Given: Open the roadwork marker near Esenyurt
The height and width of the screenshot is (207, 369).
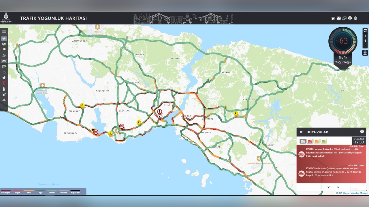Looking at the screenshot, I should (82, 106).
